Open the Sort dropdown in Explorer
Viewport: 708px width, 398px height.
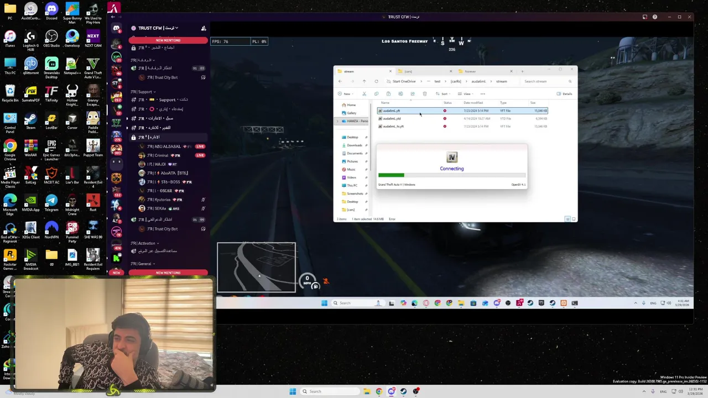443,94
